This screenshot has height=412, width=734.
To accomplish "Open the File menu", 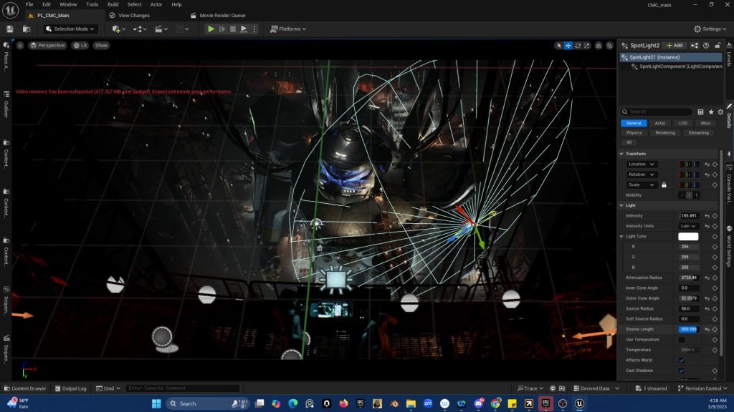I will 29,5.
